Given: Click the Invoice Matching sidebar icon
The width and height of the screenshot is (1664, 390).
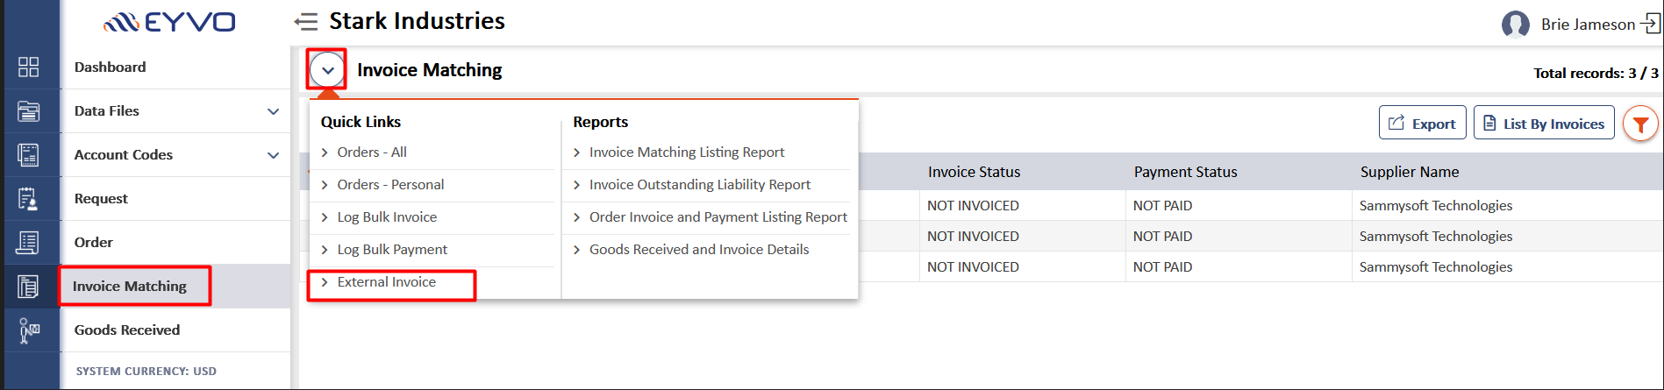Looking at the screenshot, I should pyautogui.click(x=29, y=287).
